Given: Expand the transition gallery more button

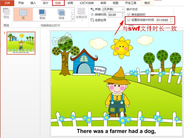Looking at the screenshot, I should tap(73, 19).
